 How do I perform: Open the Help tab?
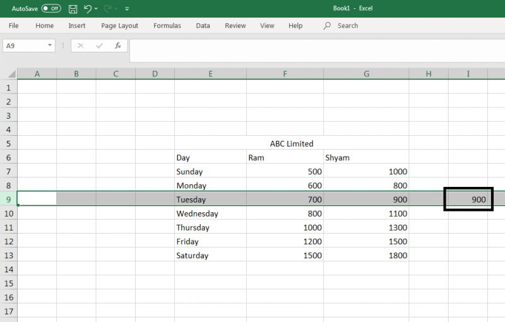295,25
